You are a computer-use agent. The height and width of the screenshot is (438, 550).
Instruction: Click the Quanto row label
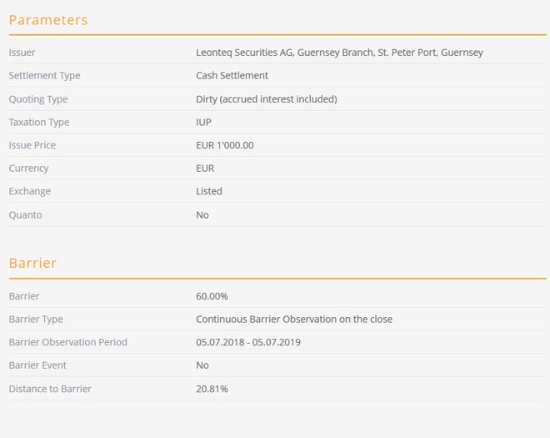click(25, 214)
